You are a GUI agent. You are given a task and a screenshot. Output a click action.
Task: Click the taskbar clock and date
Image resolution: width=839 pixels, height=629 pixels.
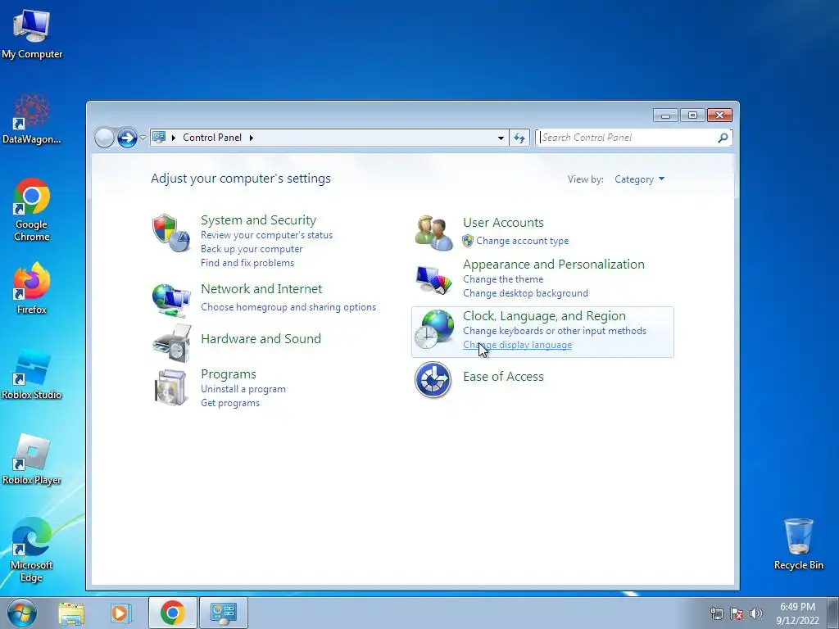pos(797,613)
